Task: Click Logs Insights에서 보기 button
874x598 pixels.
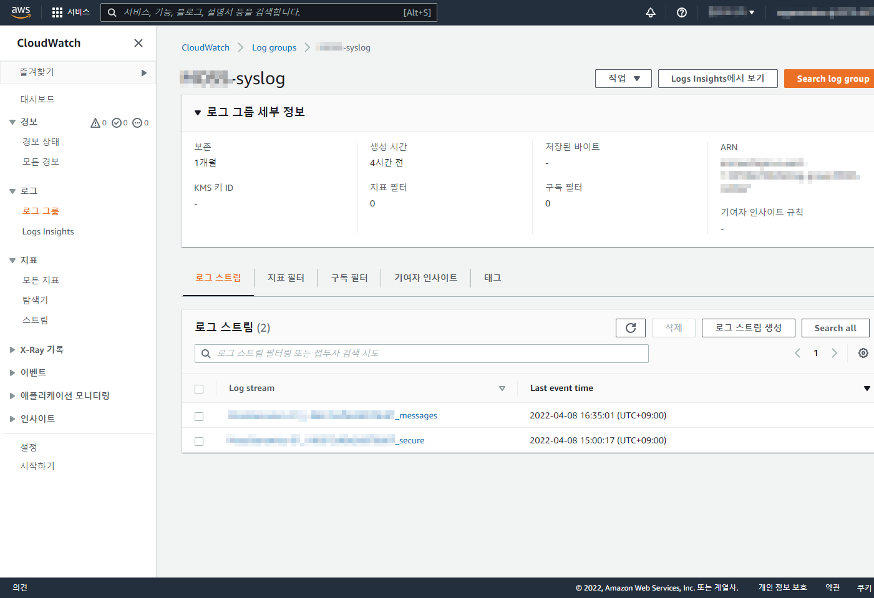Action: pyautogui.click(x=718, y=79)
